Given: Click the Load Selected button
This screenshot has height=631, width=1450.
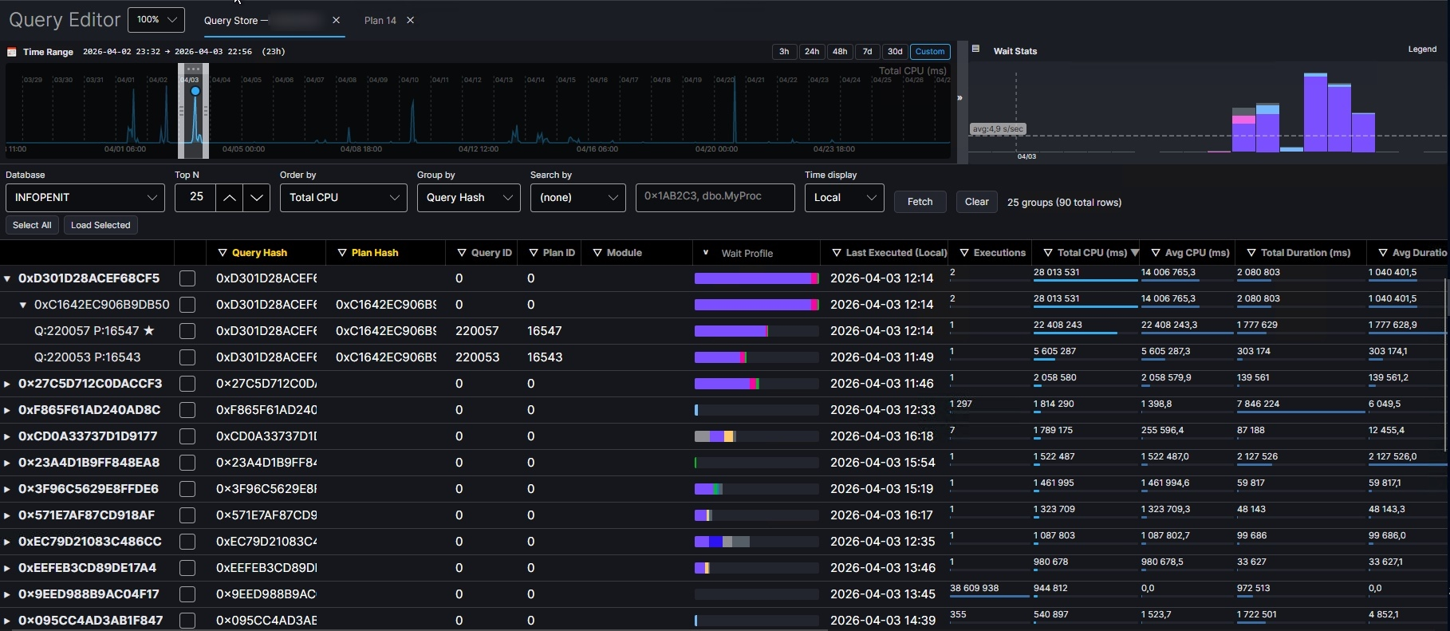Looking at the screenshot, I should click(100, 226).
